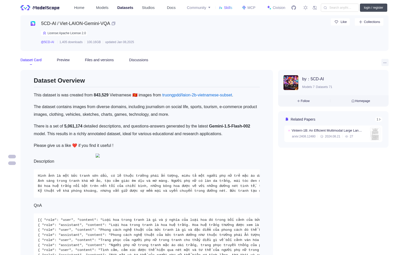Open the Vintern-1B paper preview thumbnail
Image resolution: width=409 pixels, height=255 pixels.
pyautogui.click(x=375, y=134)
